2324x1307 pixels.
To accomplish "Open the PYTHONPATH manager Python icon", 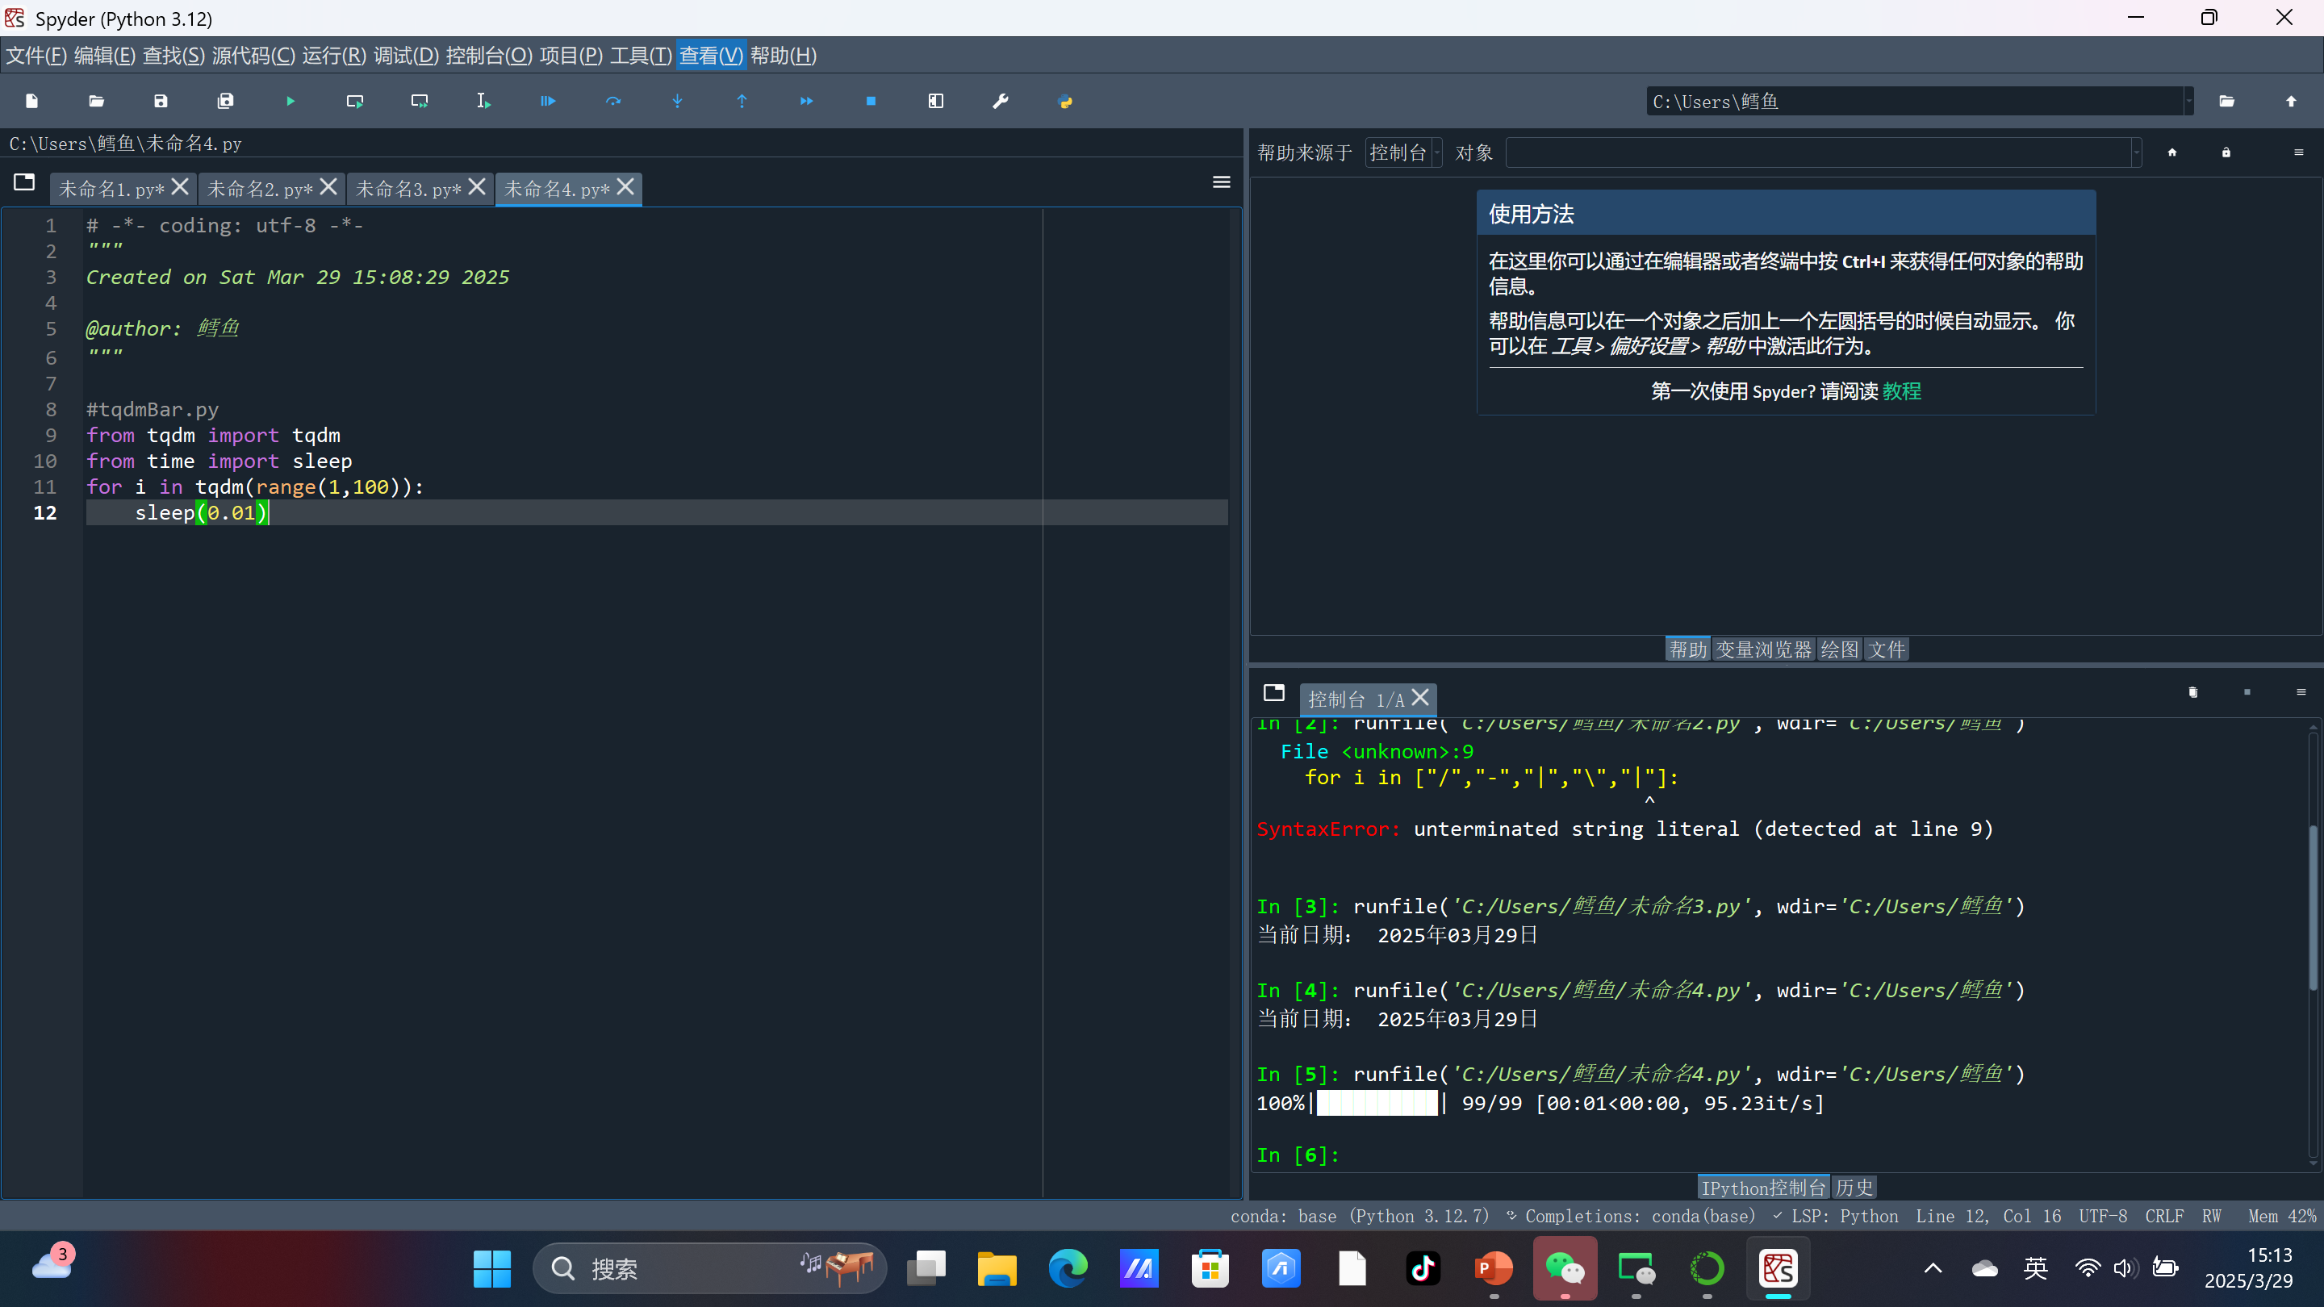I will [x=1064, y=101].
